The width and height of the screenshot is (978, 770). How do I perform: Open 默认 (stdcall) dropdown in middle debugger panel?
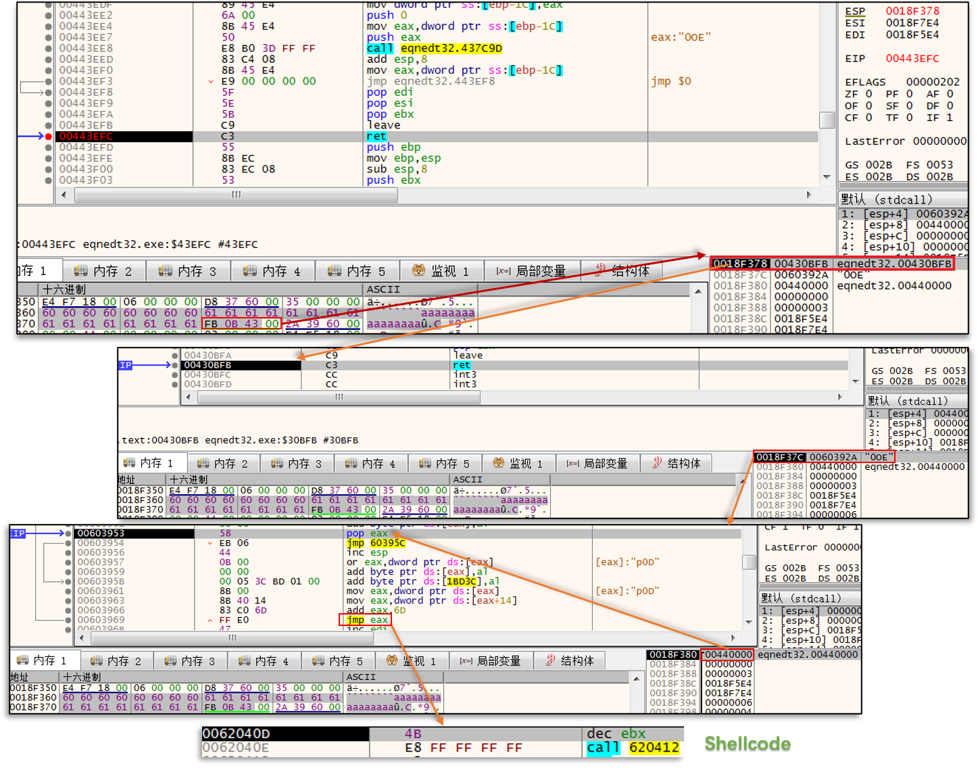[916, 401]
